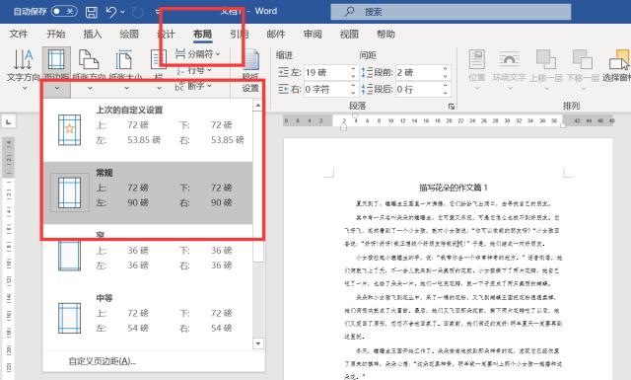Toggle the 自动保存 AutoSave switch

(x=64, y=11)
